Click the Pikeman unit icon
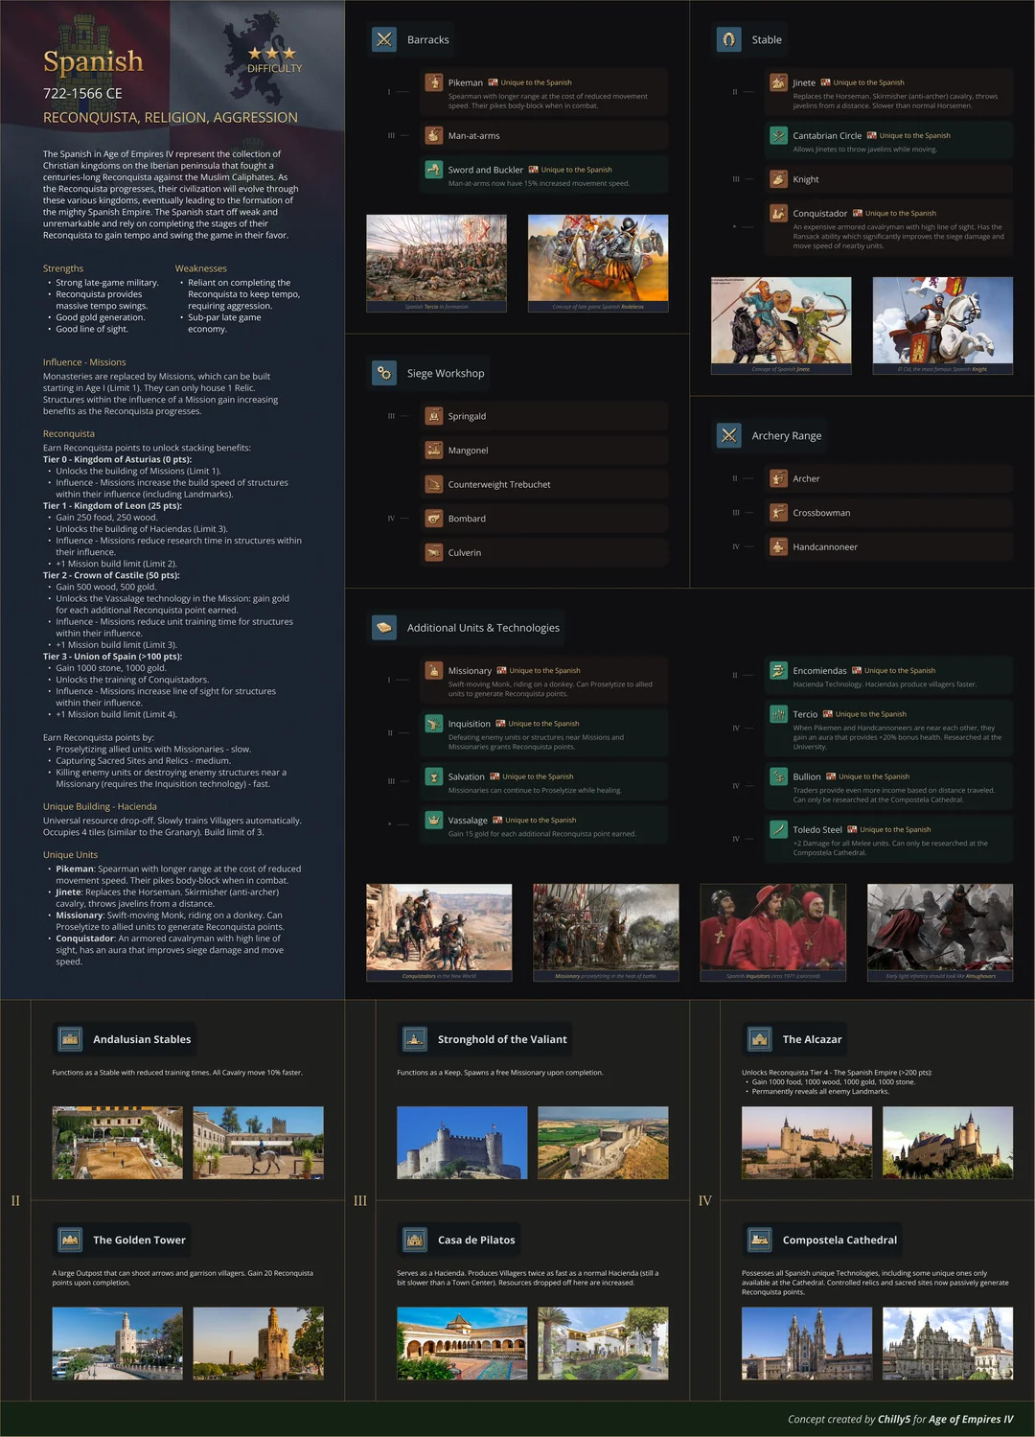The image size is (1035, 1437). click(x=434, y=82)
